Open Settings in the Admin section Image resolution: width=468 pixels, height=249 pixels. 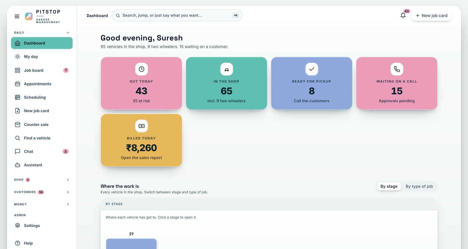pyautogui.click(x=42, y=226)
